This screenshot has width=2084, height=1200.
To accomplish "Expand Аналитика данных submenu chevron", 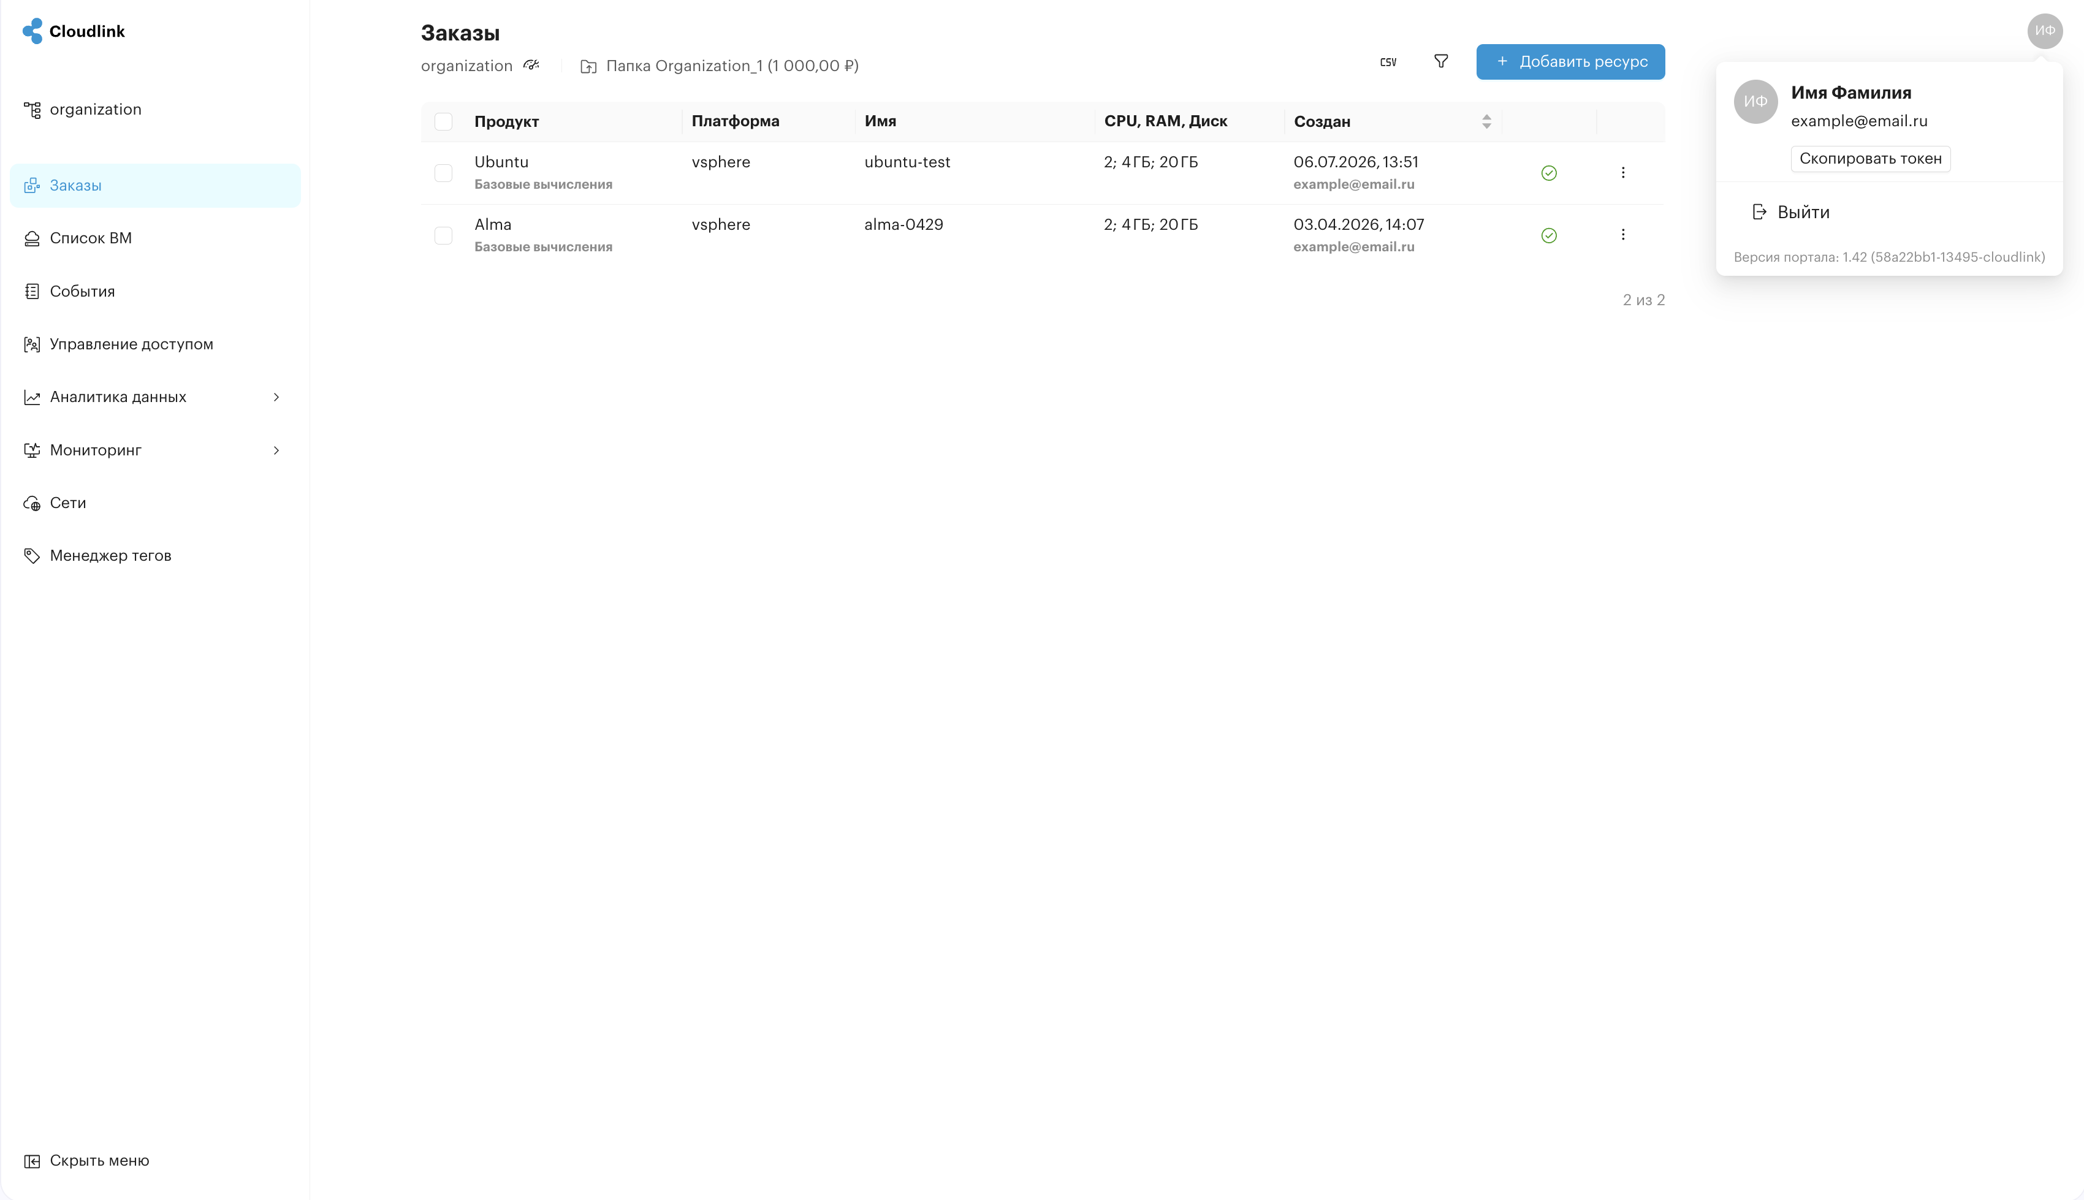I will click(x=276, y=397).
